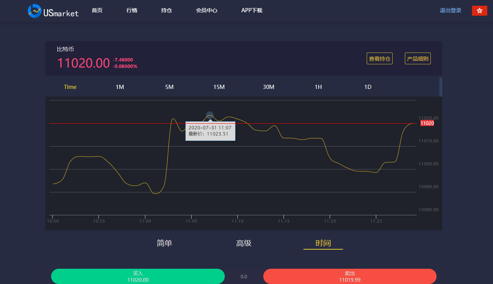493x284 pixels.
Task: Click the 10:50 time axis label
Action: coord(53,221)
